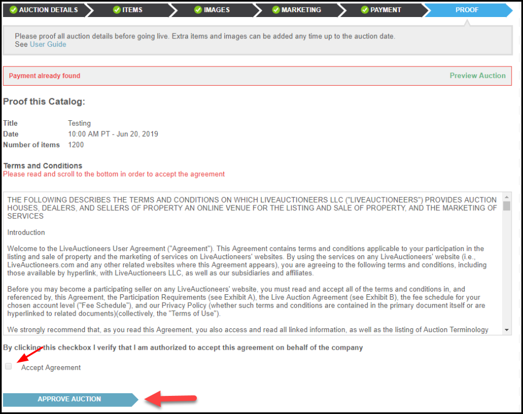Click green checkmark icon beside Items
The height and width of the screenshot is (414, 523).
tap(117, 10)
